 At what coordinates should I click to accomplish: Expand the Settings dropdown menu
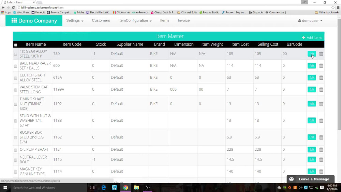click(x=75, y=20)
